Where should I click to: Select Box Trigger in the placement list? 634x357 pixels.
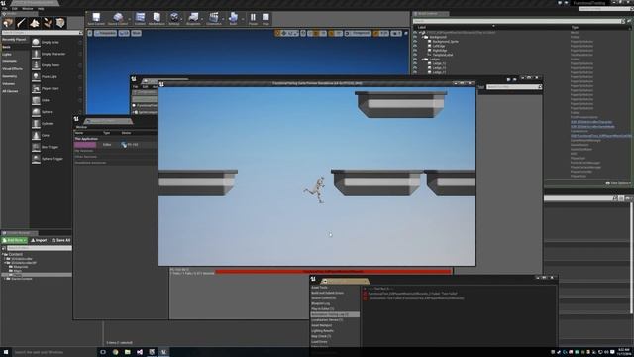[57, 147]
